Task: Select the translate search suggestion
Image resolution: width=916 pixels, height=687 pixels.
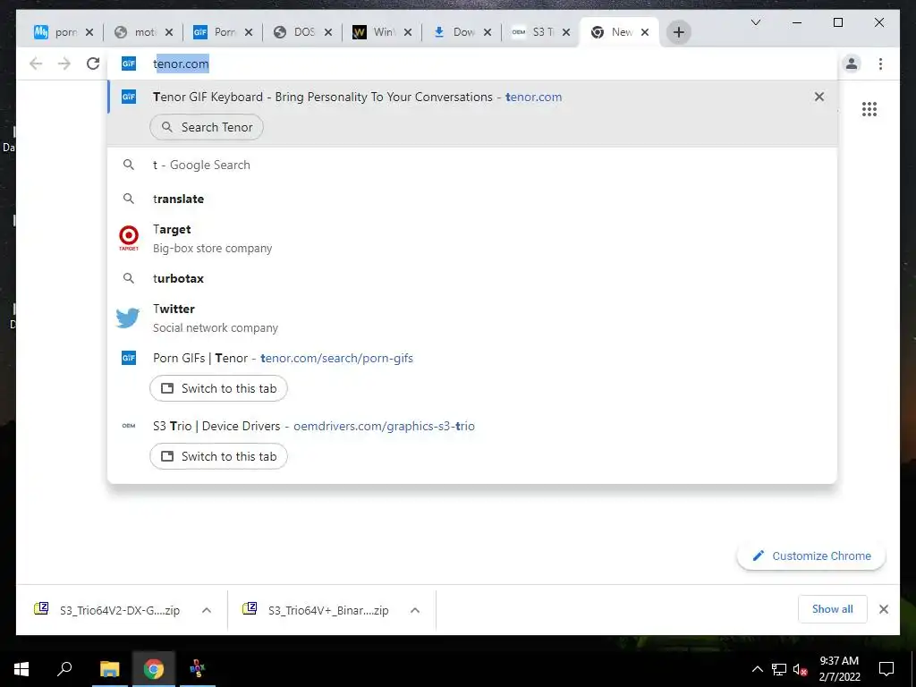Action: click(x=472, y=199)
